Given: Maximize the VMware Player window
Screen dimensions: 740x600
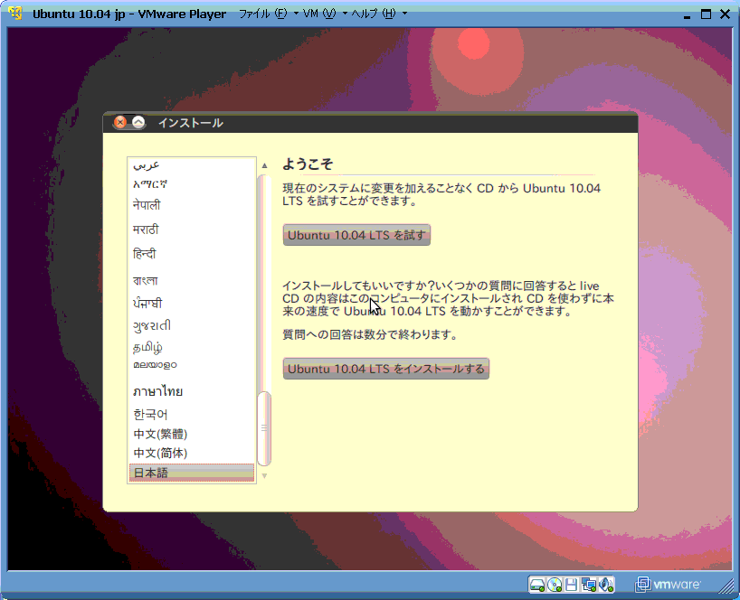Looking at the screenshot, I should point(706,14).
